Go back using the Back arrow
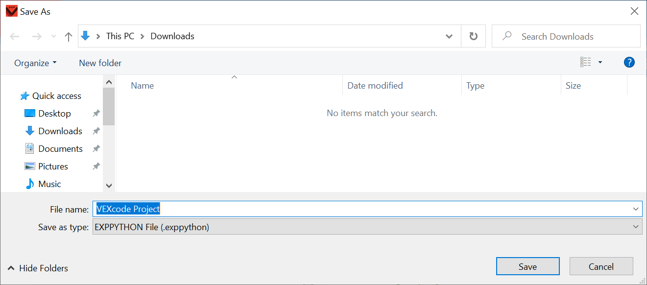Image resolution: width=647 pixels, height=285 pixels. point(15,36)
